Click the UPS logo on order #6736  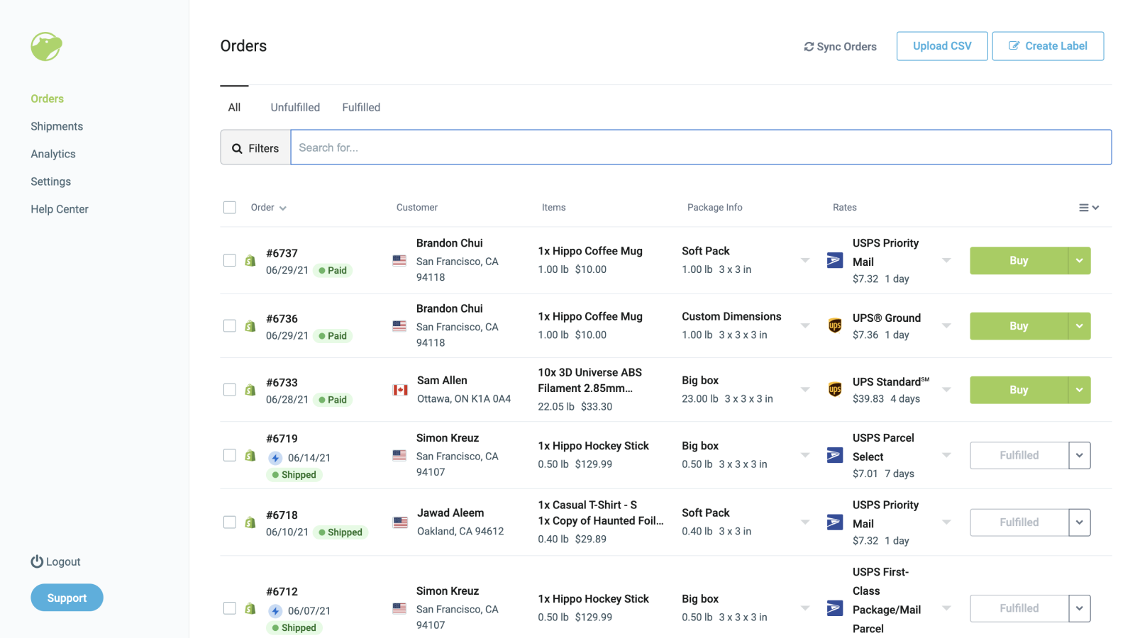click(x=835, y=326)
